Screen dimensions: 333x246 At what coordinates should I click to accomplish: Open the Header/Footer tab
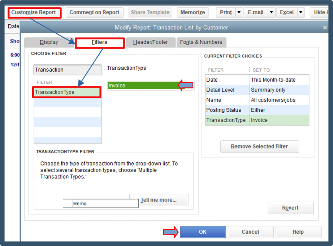pyautogui.click(x=150, y=42)
